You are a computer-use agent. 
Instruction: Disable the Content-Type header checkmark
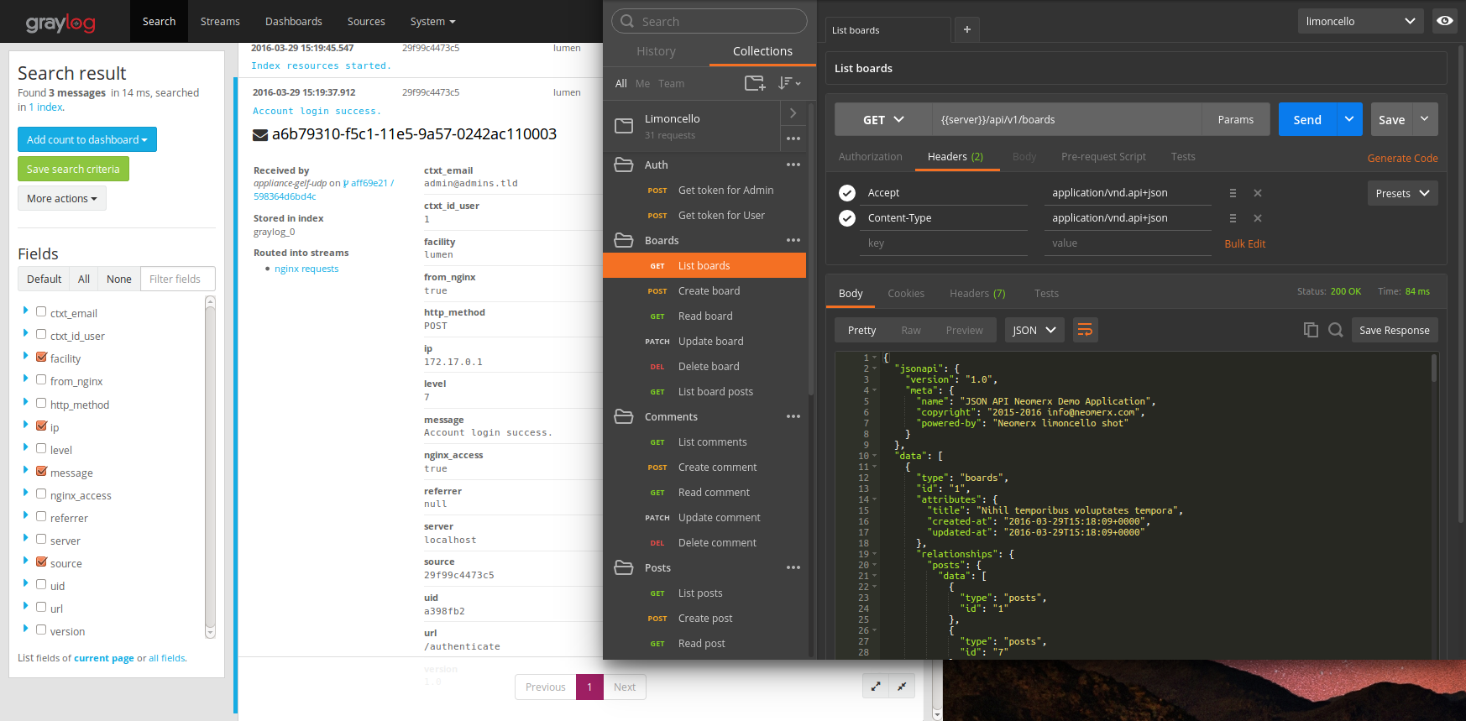tap(847, 218)
